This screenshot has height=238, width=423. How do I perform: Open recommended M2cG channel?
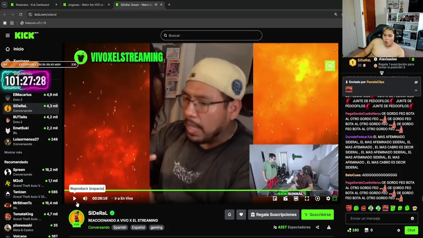[x=31, y=183]
